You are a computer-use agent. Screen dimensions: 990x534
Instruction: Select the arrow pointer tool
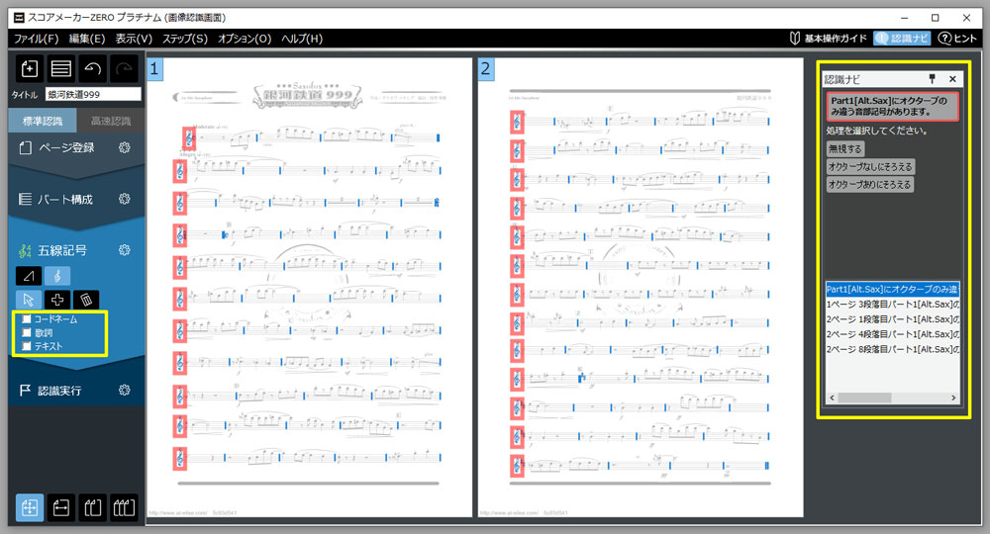(29, 300)
